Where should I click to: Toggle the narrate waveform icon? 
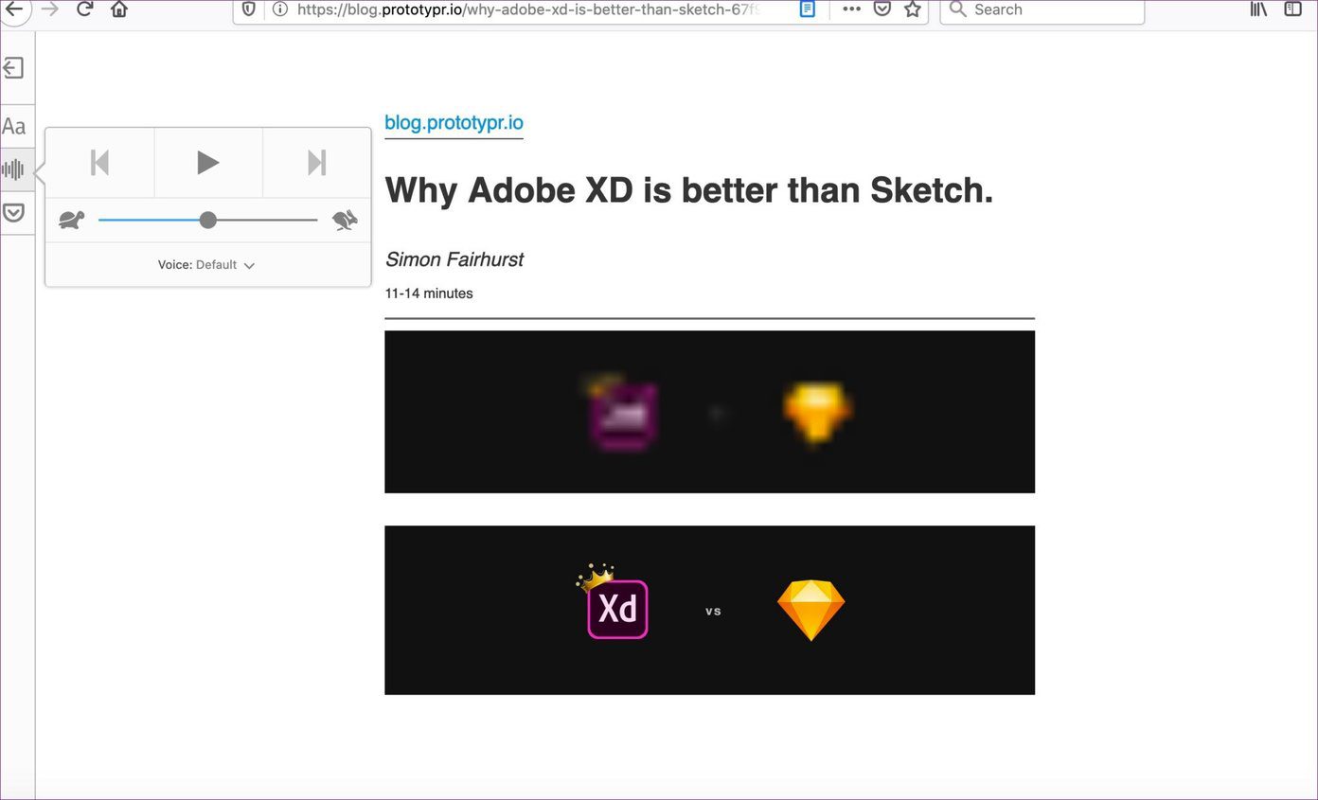13,169
